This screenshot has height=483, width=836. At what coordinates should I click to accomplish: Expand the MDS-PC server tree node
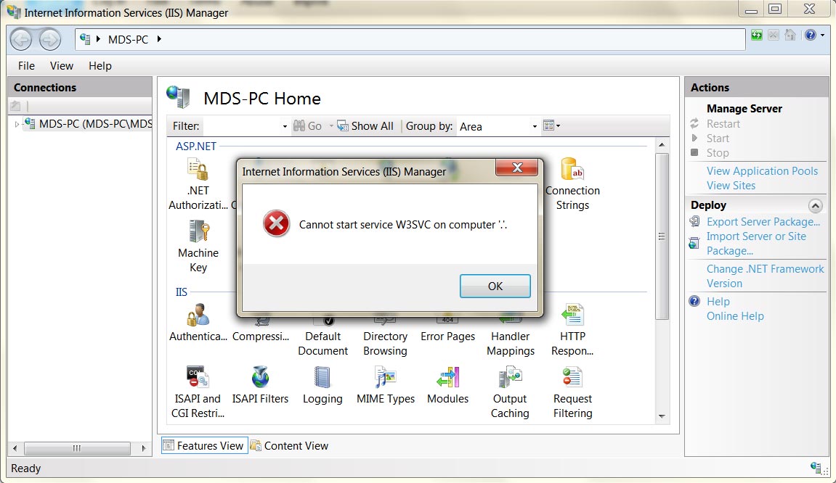[17, 124]
